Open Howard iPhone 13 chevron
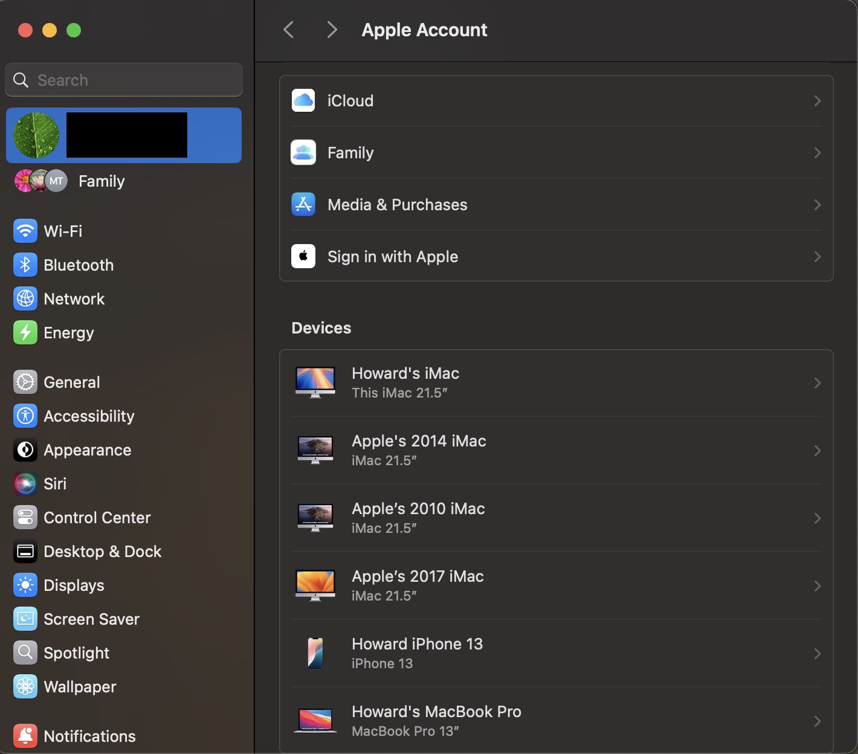Image resolution: width=858 pixels, height=754 pixels. (x=817, y=654)
